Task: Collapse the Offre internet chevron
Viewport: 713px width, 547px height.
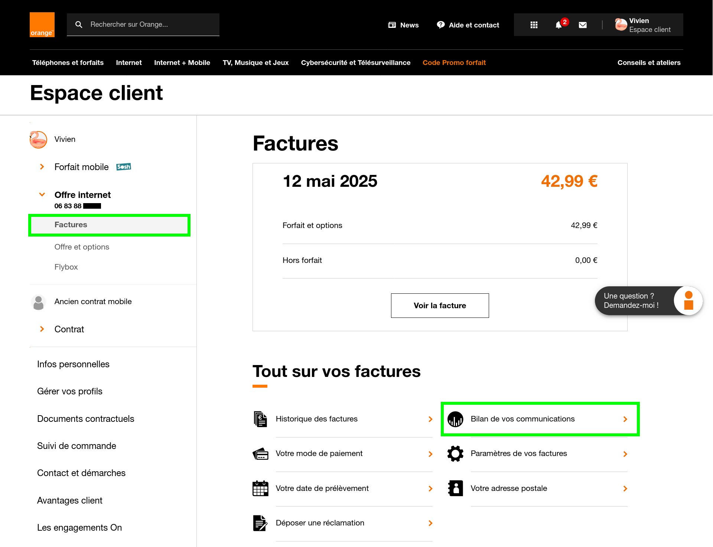Action: (42, 194)
